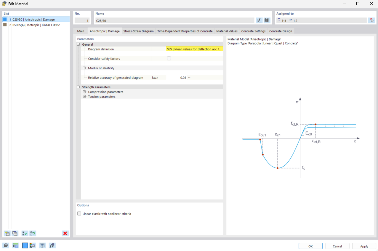Enable Consider safety factors
This screenshot has height=251, width=378.
[x=169, y=58]
